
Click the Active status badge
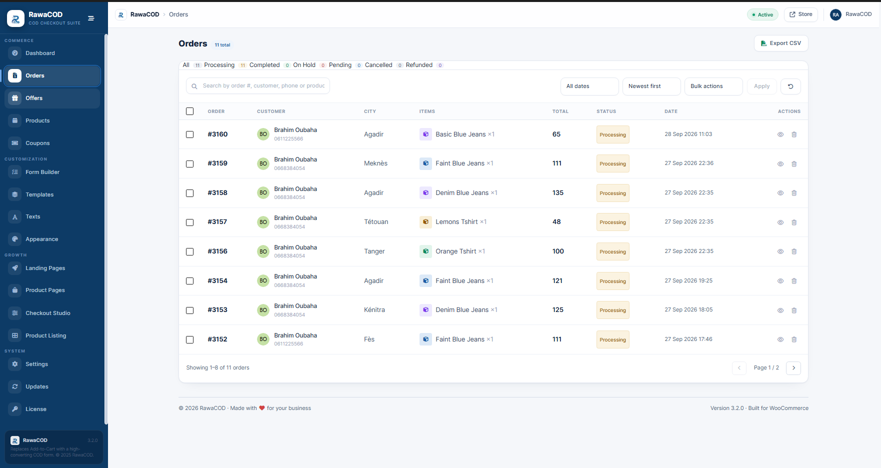point(762,15)
